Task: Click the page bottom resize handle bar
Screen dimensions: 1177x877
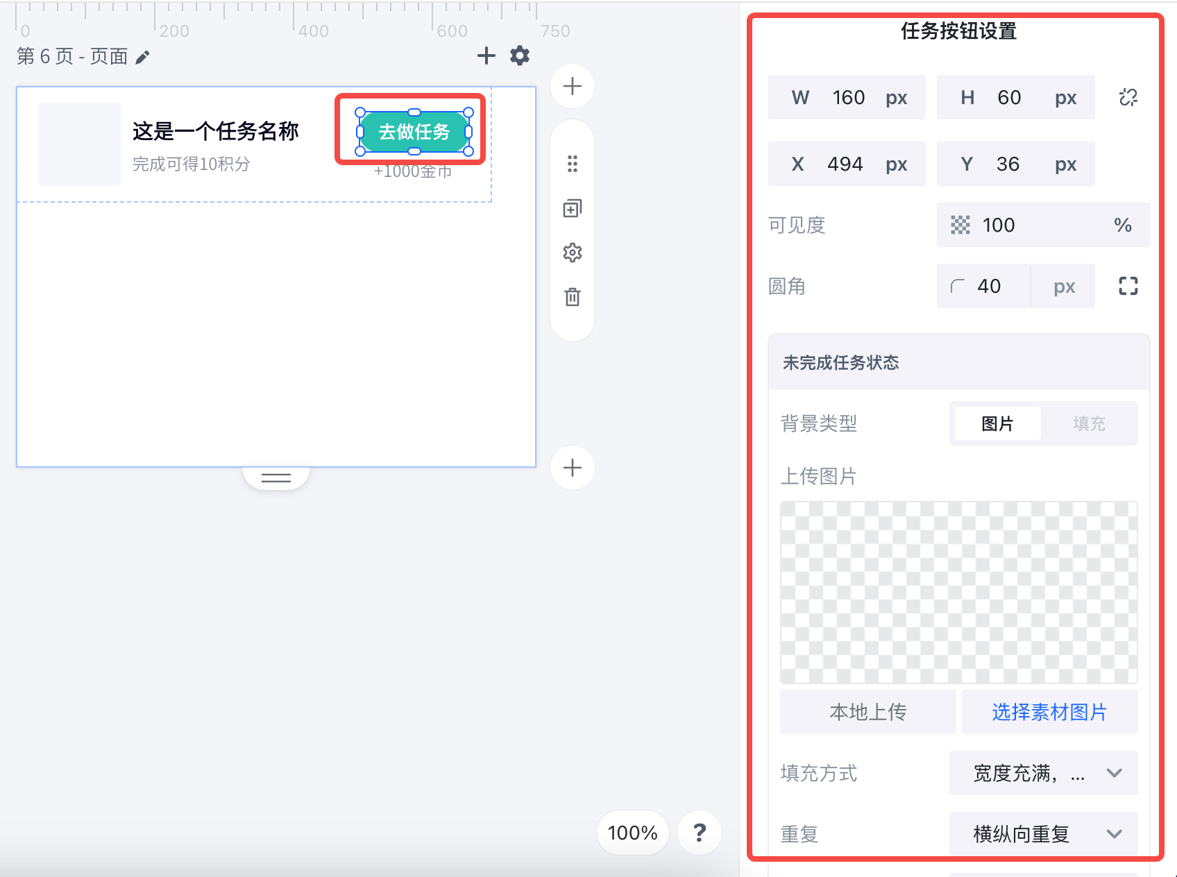Action: 276,477
